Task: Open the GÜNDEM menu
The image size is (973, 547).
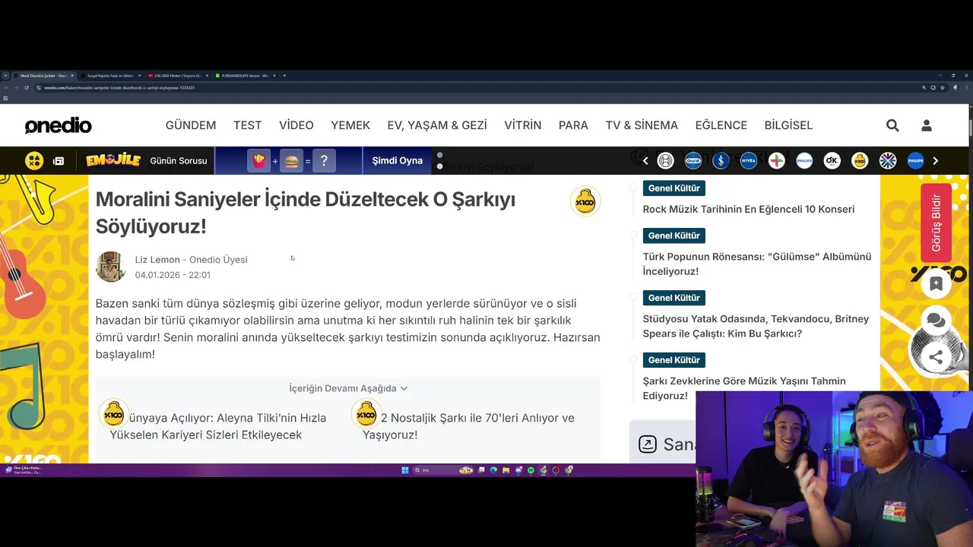Action: point(191,125)
